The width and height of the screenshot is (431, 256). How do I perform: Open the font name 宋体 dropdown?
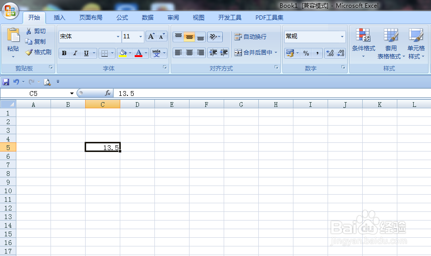(118, 36)
